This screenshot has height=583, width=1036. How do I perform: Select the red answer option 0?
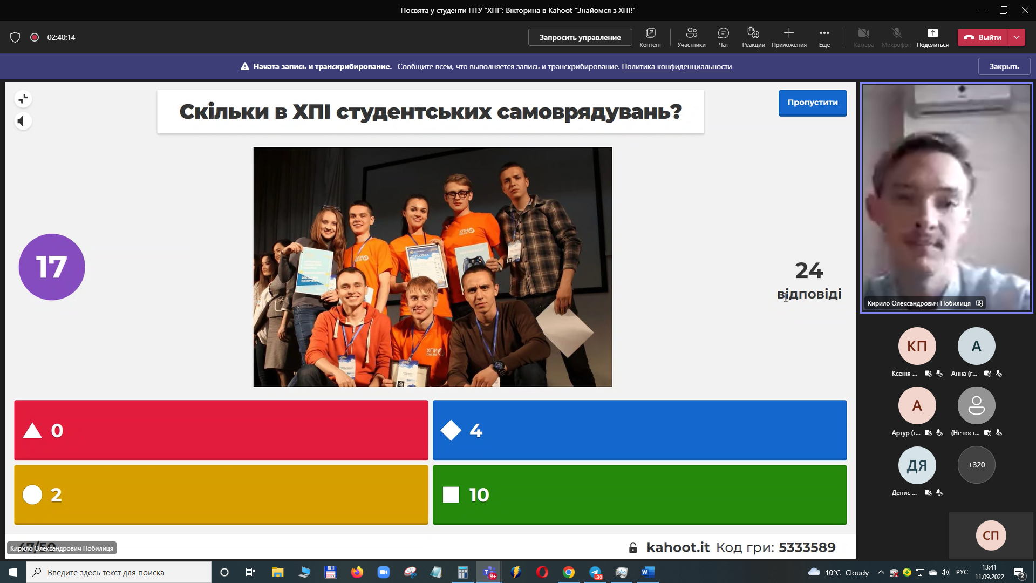pyautogui.click(x=221, y=430)
